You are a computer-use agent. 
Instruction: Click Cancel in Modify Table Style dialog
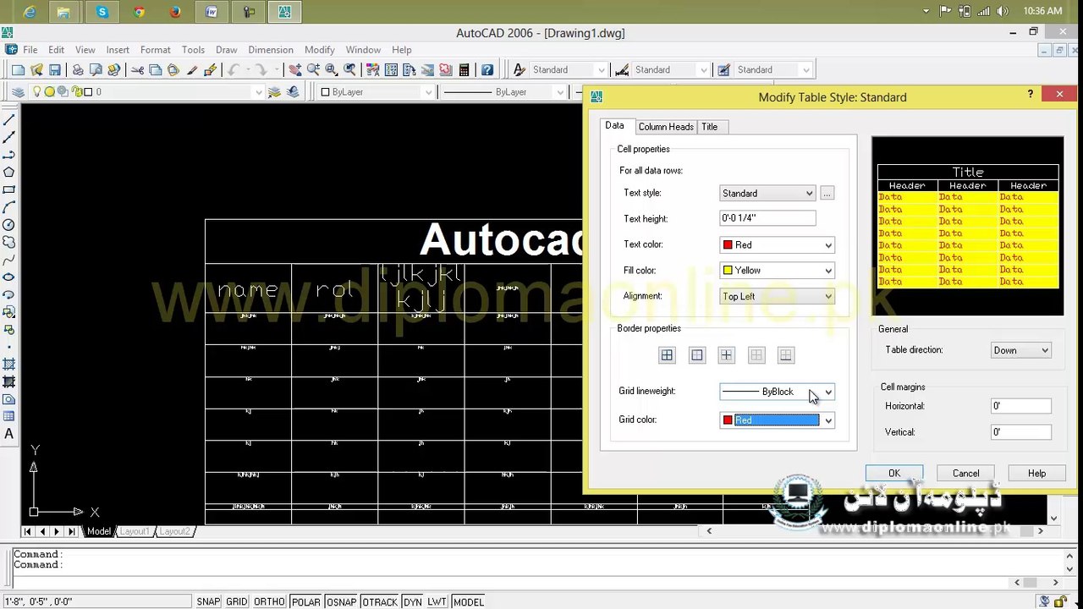(x=966, y=474)
